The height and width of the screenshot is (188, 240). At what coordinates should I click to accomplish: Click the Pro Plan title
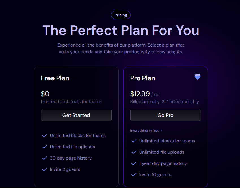[x=142, y=78]
